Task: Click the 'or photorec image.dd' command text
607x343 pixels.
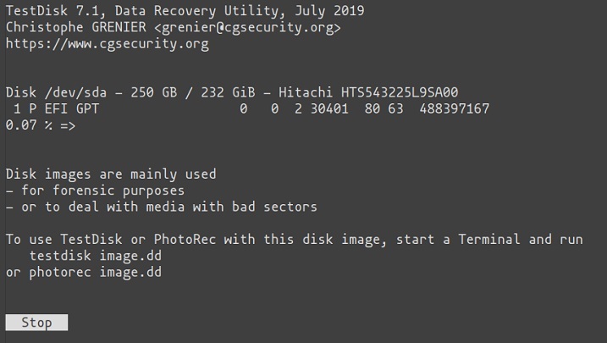Action: pyautogui.click(x=84, y=272)
